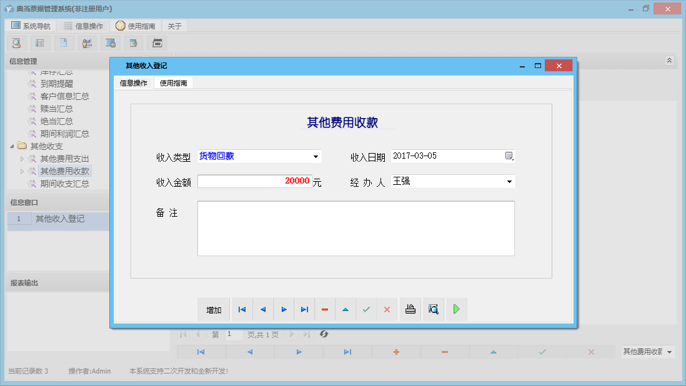
Task: Open the 收入类型 dropdown showing 货物回款
Action: tap(316, 156)
